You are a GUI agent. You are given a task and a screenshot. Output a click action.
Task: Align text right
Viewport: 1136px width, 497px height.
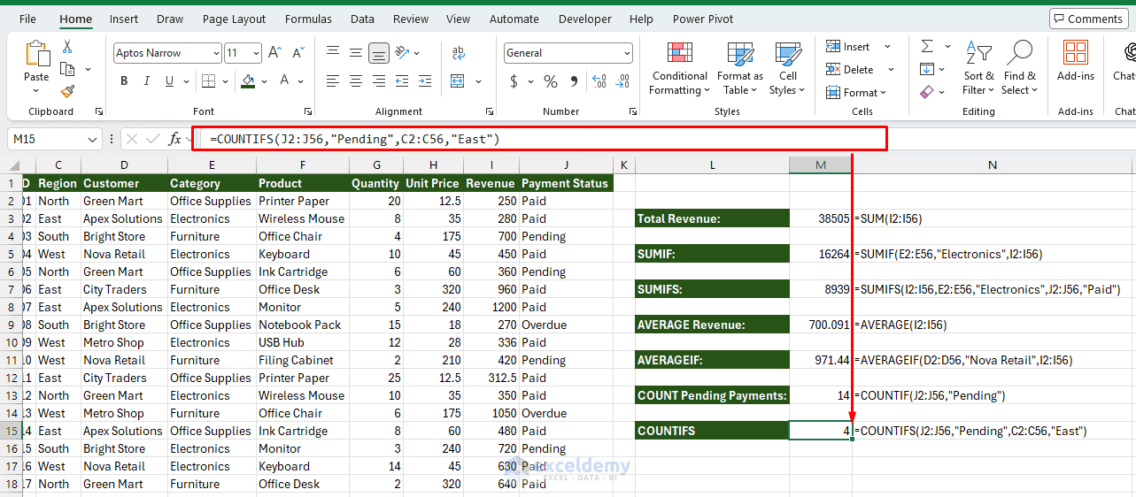379,81
